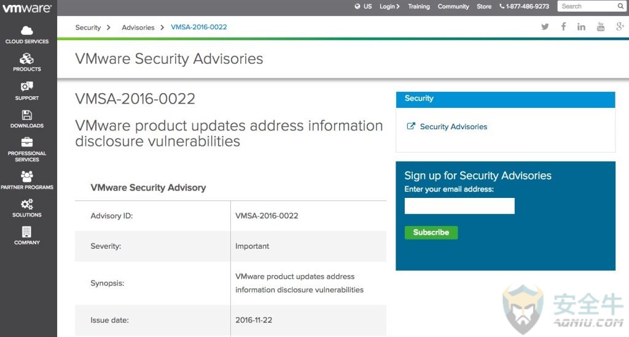The image size is (629, 337).
Task: Click 'Synopsis:' table label
Action: pyautogui.click(x=107, y=283)
